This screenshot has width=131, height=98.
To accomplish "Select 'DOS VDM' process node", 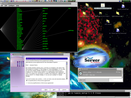I will [46, 49].
